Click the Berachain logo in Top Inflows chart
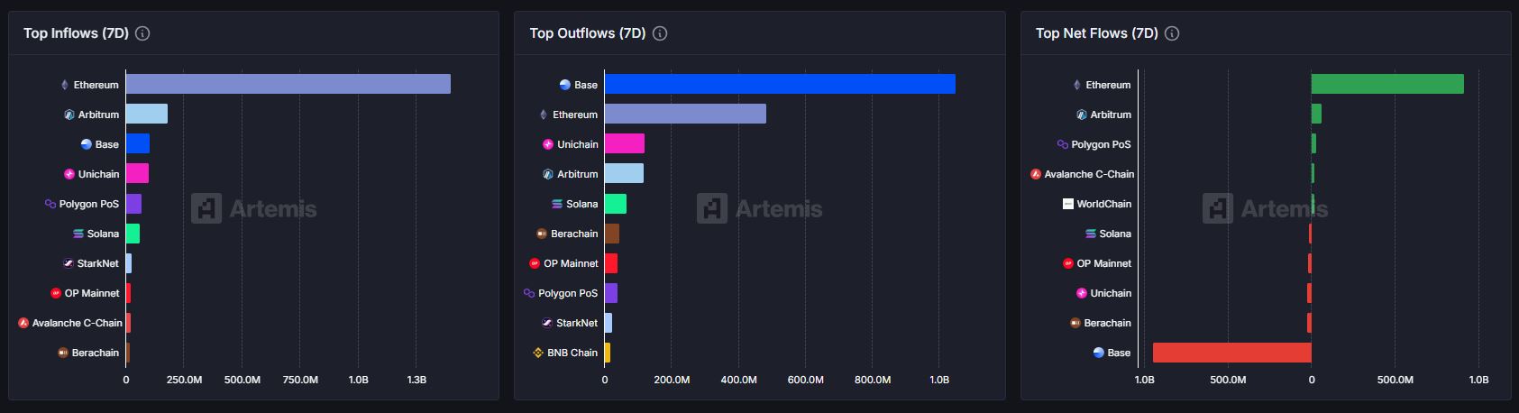1519x413 pixels. 63,353
